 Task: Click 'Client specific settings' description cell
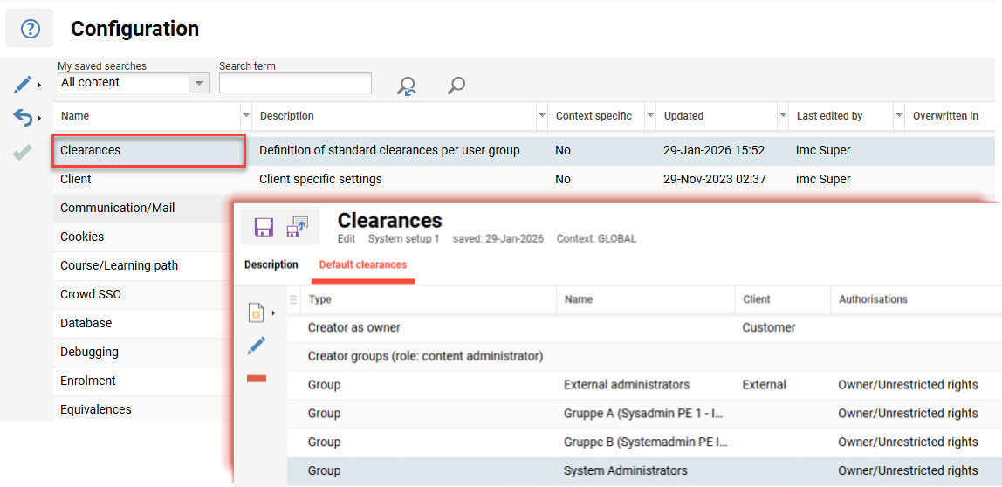tap(321, 180)
